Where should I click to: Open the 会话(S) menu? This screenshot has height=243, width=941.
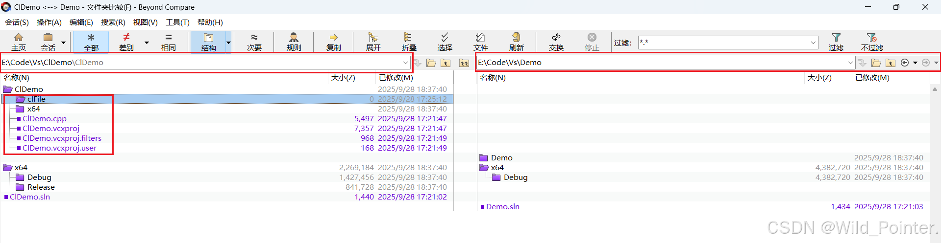tap(17, 22)
